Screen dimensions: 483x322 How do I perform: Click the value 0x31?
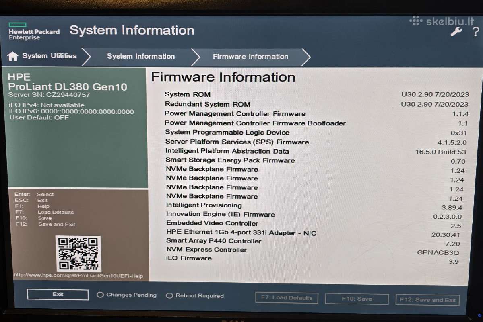click(x=458, y=133)
